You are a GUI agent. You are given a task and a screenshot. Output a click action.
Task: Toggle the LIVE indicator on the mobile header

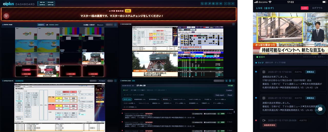(x=304, y=8)
